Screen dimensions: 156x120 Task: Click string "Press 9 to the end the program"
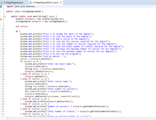(60, 54)
